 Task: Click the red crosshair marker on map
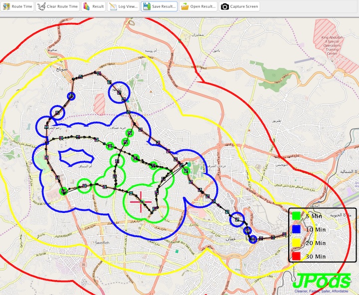pos(141,202)
